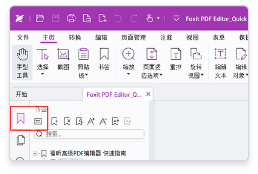
Task: Open the bookmarks panel in sidebar
Action: coord(21,118)
